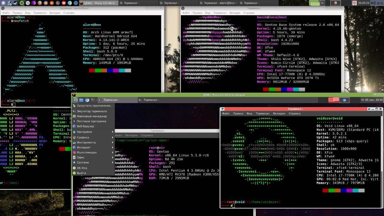Click 'alarm@box' hostname heading in neofetch
The image size is (384, 216).
pyautogui.click(x=92, y=25)
